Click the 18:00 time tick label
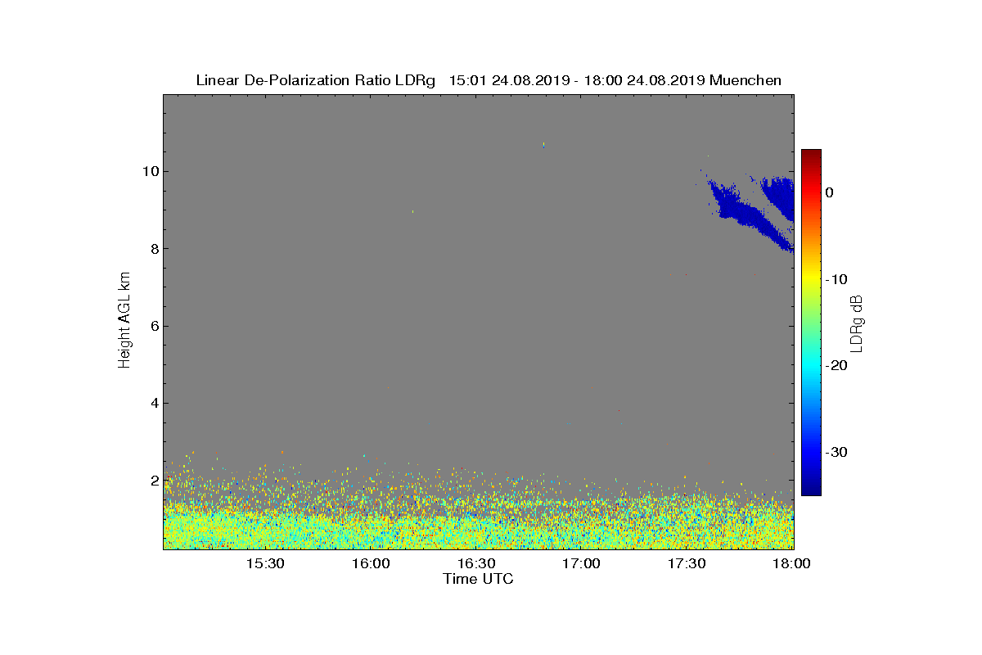This screenshot has width=982, height=655. (792, 564)
